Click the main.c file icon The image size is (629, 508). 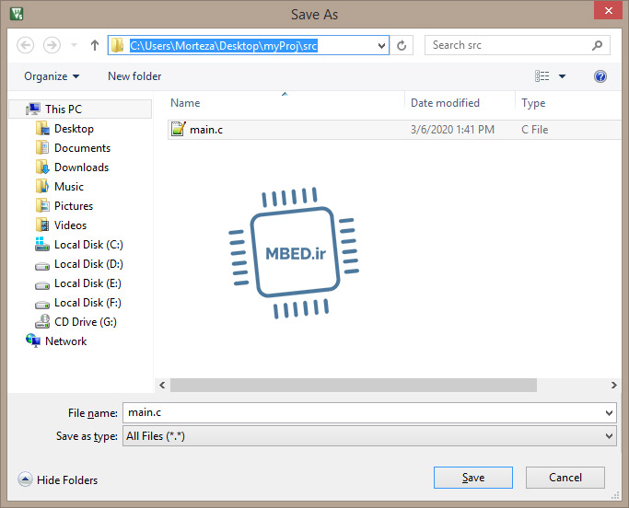pyautogui.click(x=178, y=129)
